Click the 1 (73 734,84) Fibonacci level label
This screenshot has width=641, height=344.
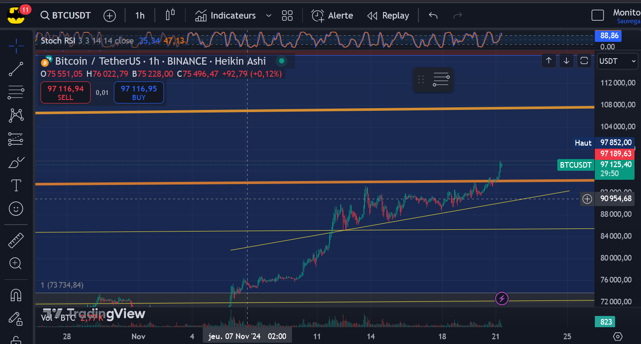click(62, 285)
